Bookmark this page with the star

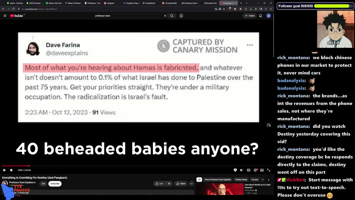point(224,9)
